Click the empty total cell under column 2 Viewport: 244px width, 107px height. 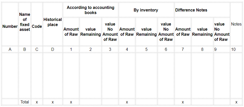point(91,102)
